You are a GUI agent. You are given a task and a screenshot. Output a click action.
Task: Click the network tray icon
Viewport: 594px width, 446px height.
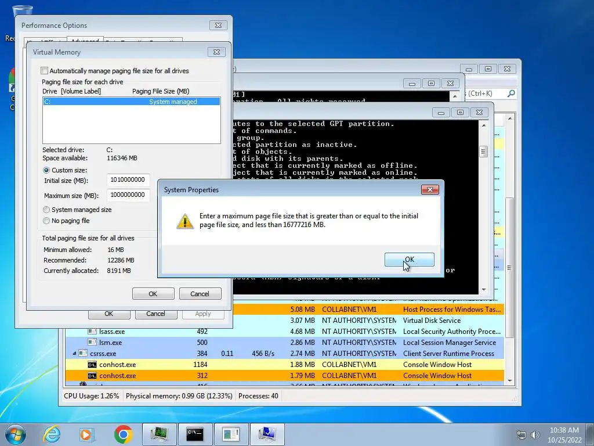click(x=521, y=435)
